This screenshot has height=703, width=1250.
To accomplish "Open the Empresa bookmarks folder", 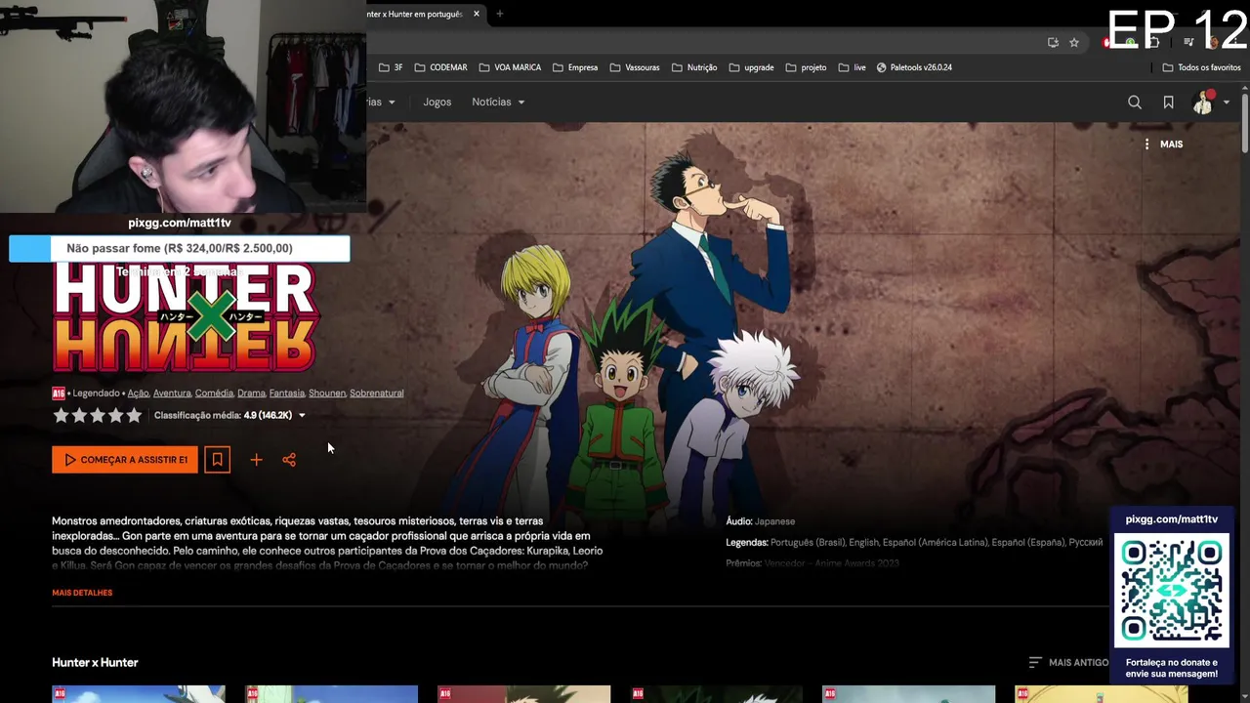I will pos(575,67).
